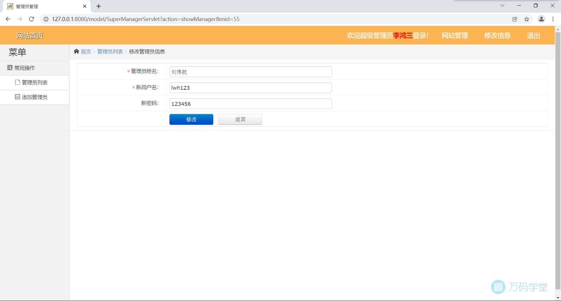This screenshot has width=561, height=301.
Task: Bookmark this page with star icon
Action: tap(527, 19)
